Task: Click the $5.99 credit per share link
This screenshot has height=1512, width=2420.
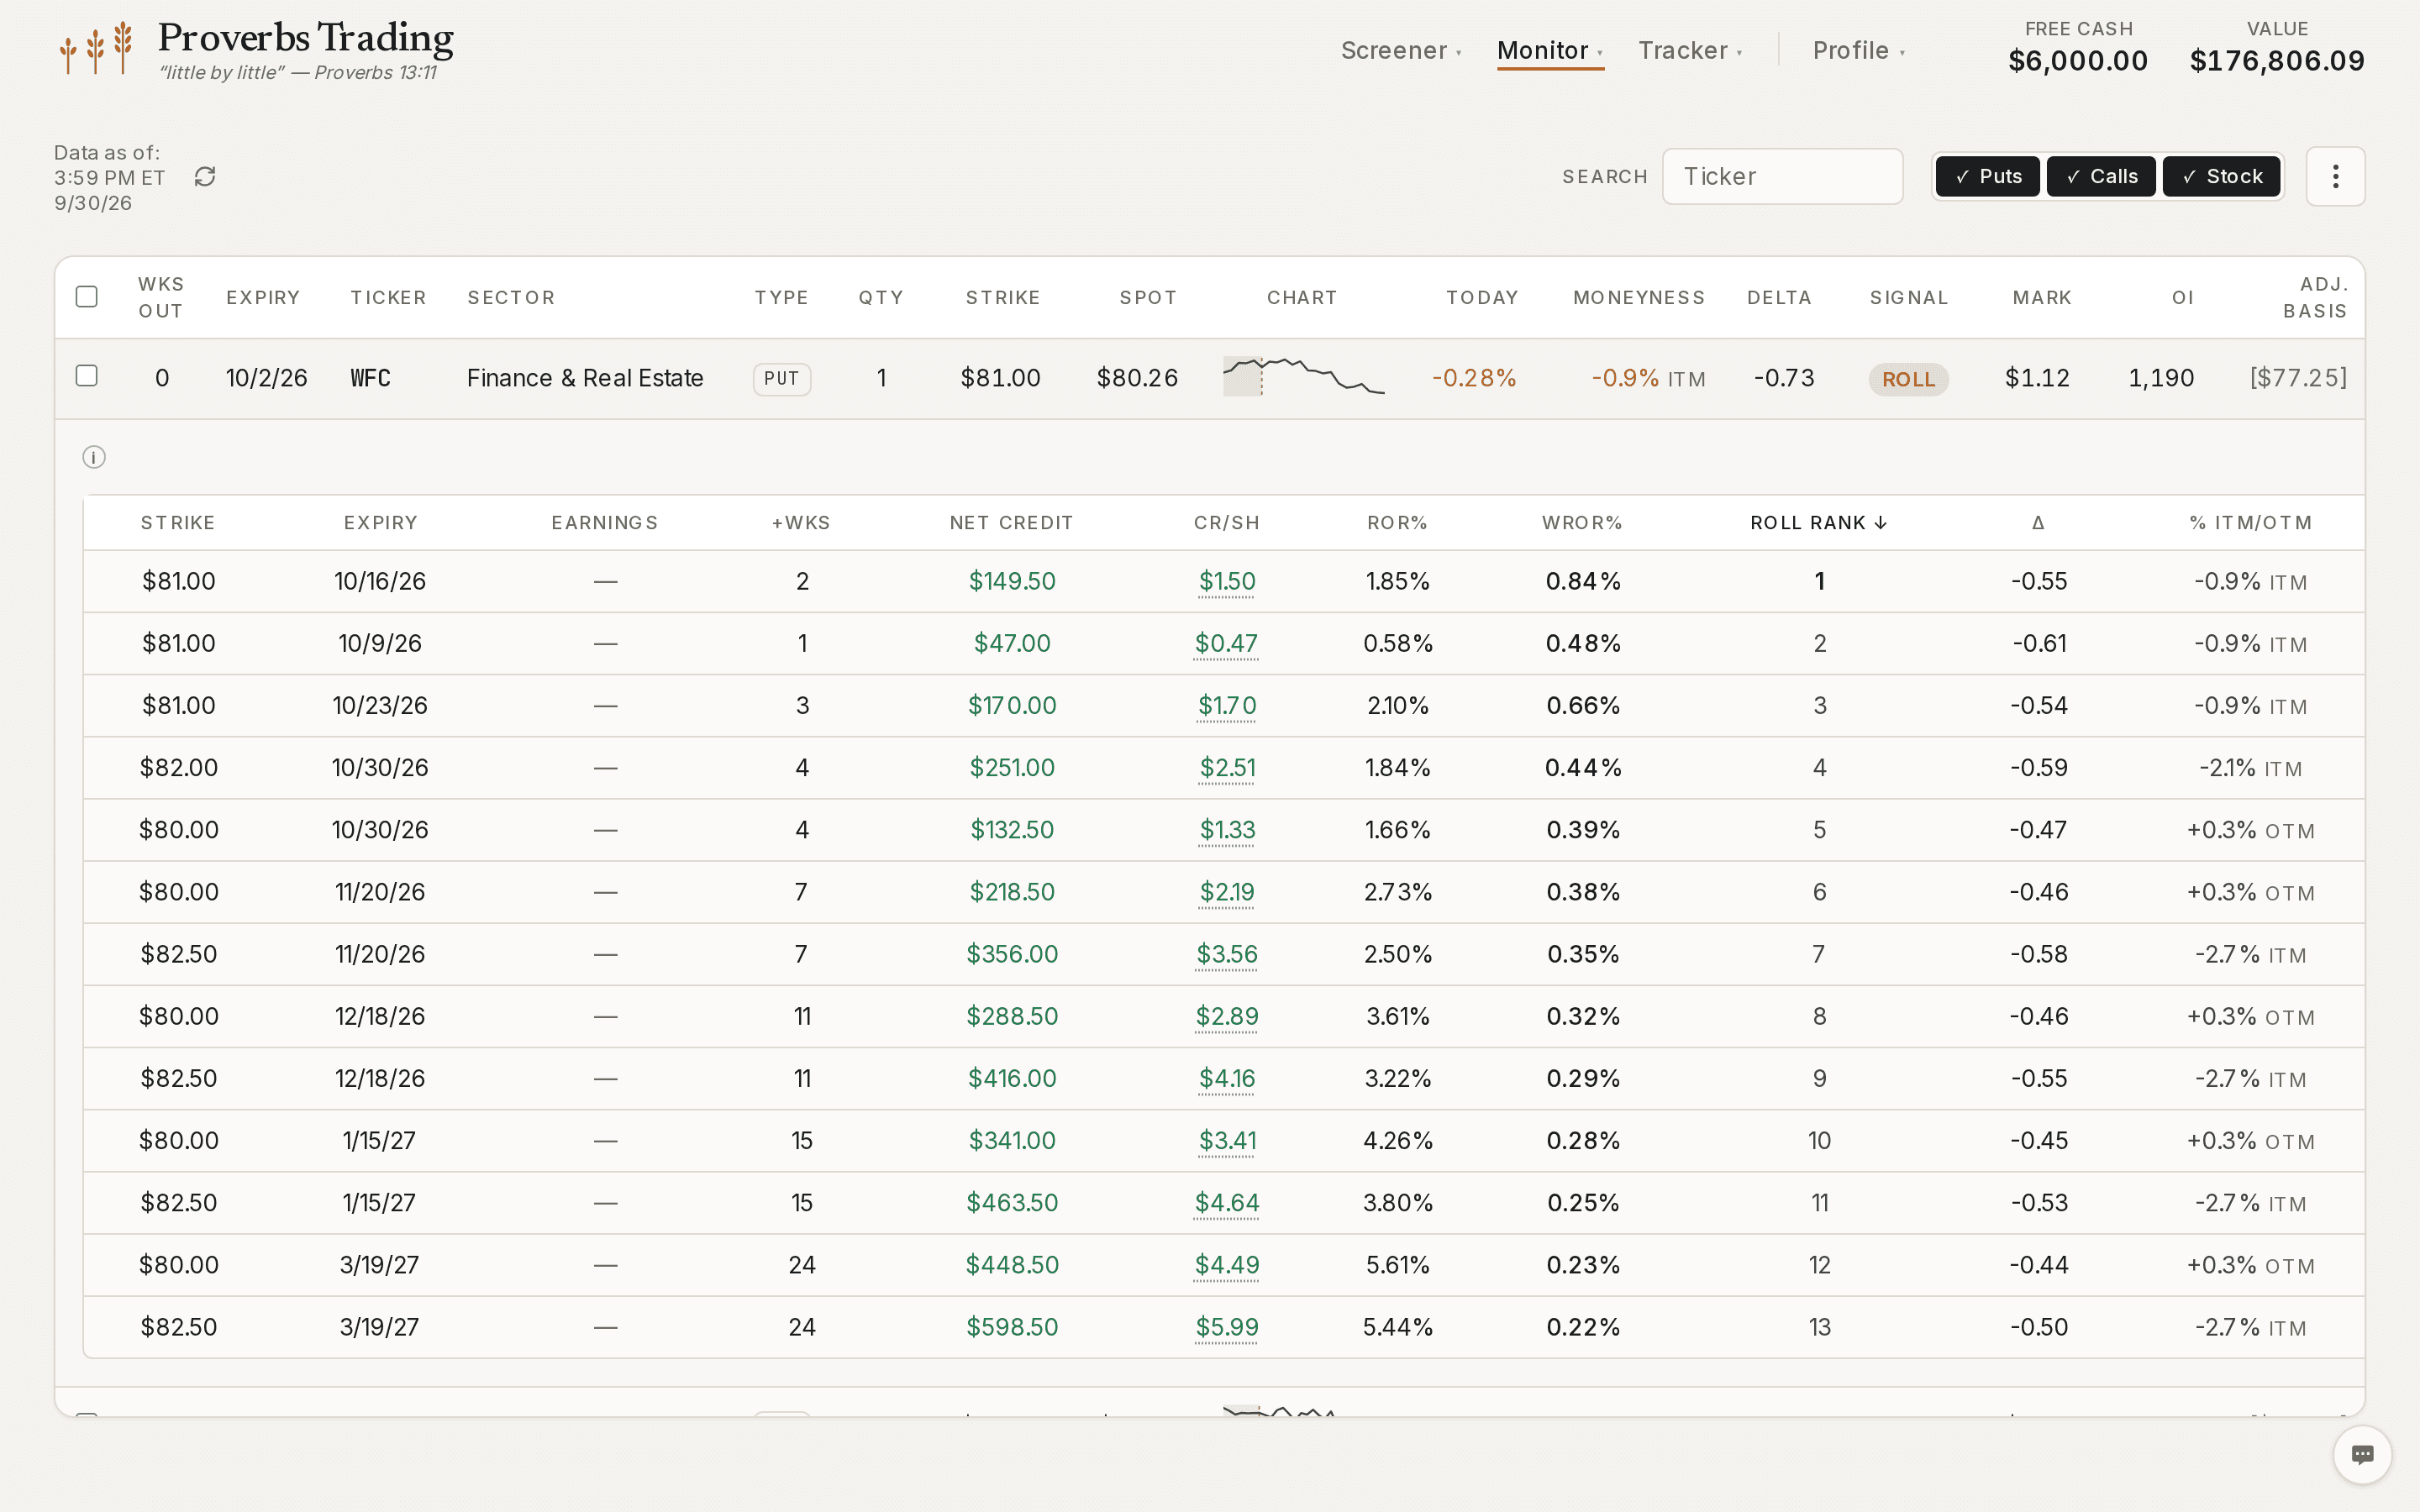Action: 1227,1327
